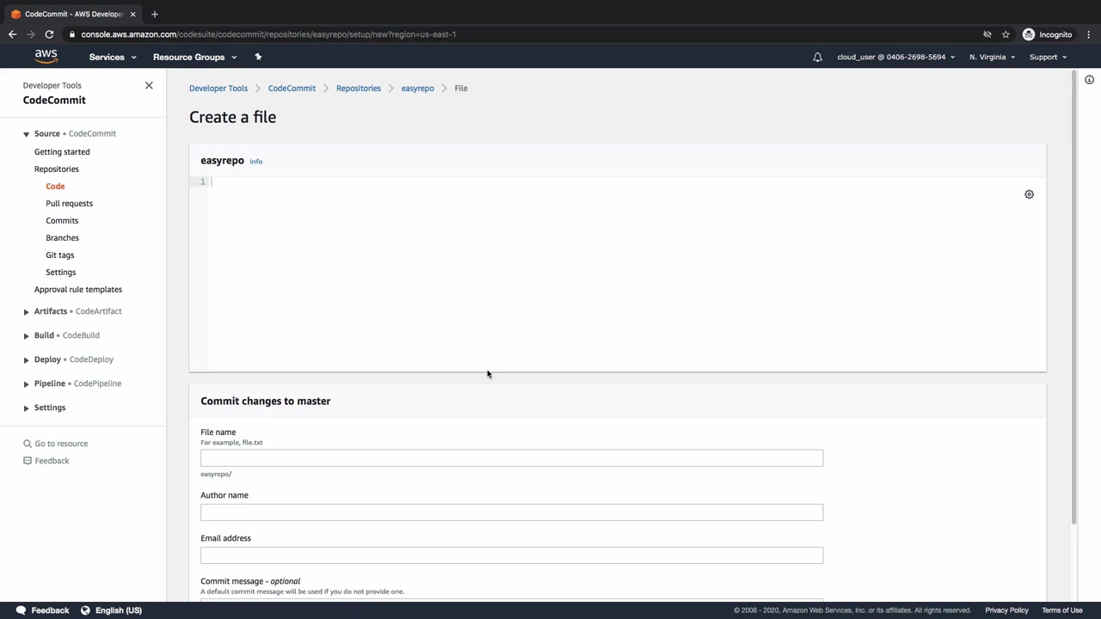The image size is (1101, 619).
Task: Reload the page with the refresh icon
Action: tap(49, 34)
